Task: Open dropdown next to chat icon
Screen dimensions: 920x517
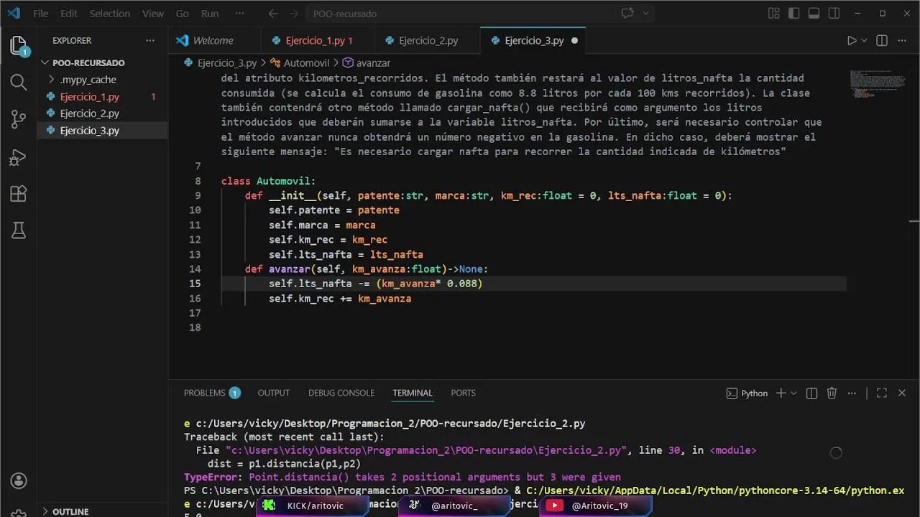Action: 645,13
